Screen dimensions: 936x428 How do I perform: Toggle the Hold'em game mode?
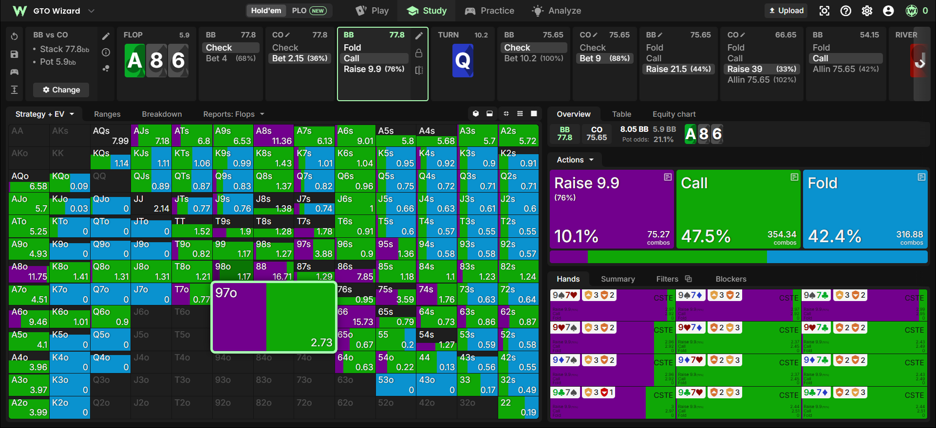[266, 11]
